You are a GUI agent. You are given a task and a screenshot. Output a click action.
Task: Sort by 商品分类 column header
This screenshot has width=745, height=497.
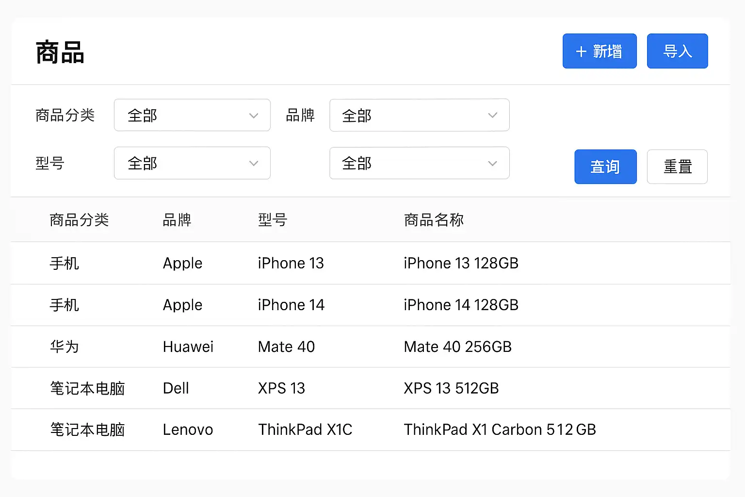point(79,220)
